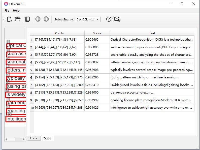Go to next image with right arrow
Image resolution: width=200 pixels, height=150 pixels.
[46, 19]
